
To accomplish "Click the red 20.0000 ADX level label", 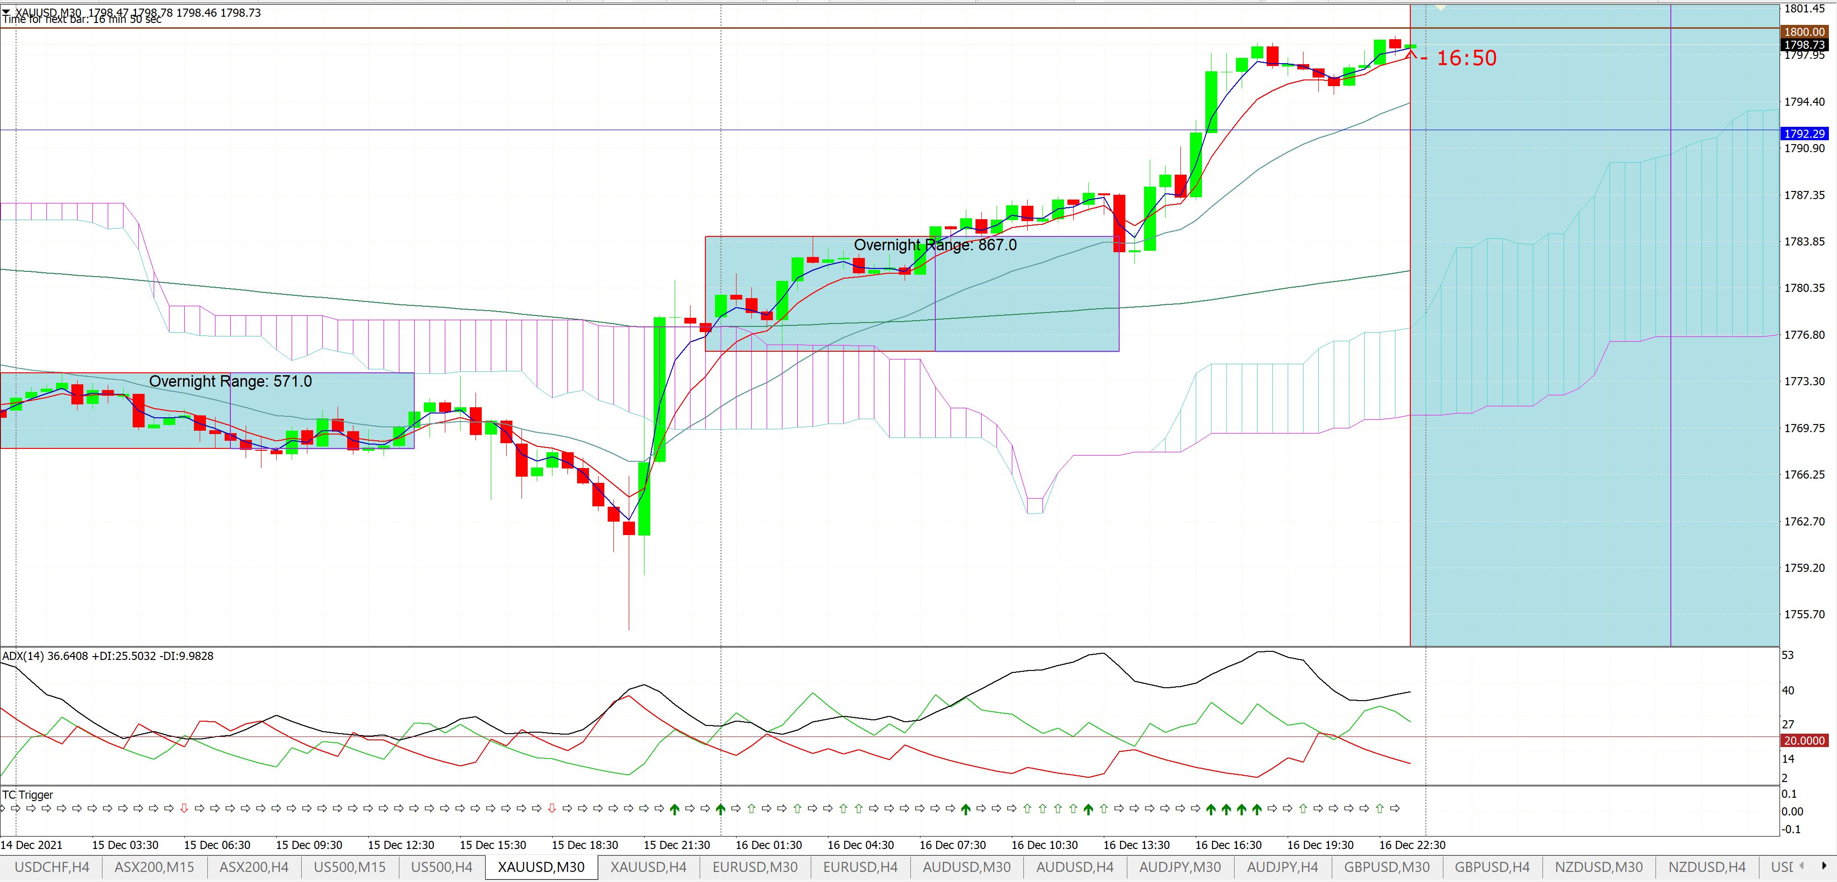I will point(1804,741).
